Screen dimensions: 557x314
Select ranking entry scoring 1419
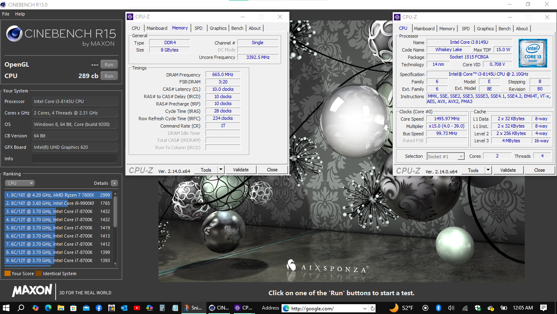[58, 228]
